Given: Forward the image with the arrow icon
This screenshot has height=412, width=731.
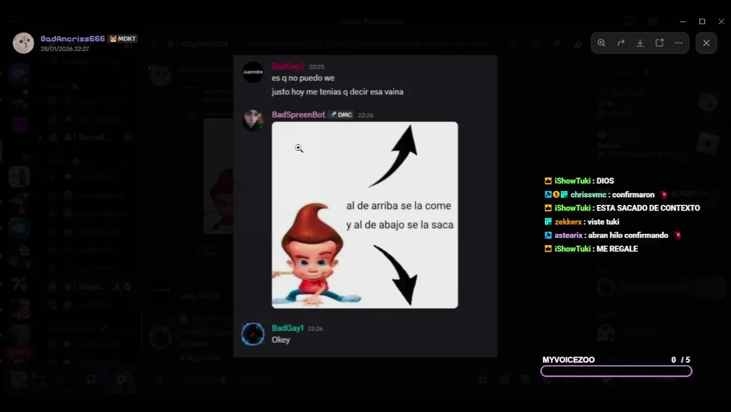Looking at the screenshot, I should [621, 43].
